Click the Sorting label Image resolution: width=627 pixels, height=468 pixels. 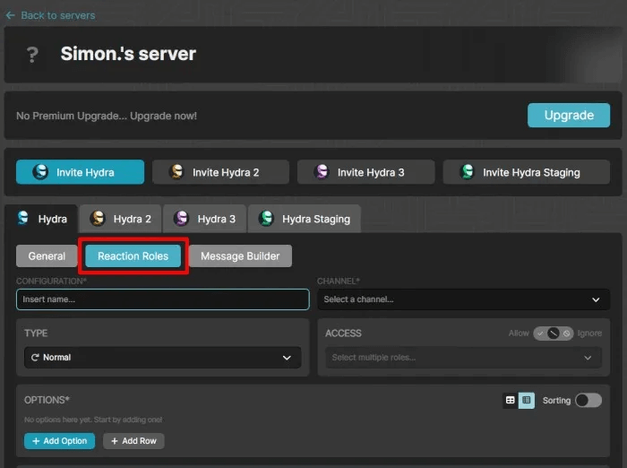556,401
